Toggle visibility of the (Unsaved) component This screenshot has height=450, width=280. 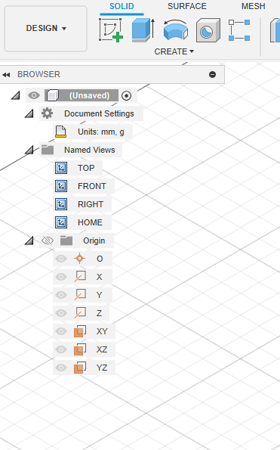(x=34, y=95)
